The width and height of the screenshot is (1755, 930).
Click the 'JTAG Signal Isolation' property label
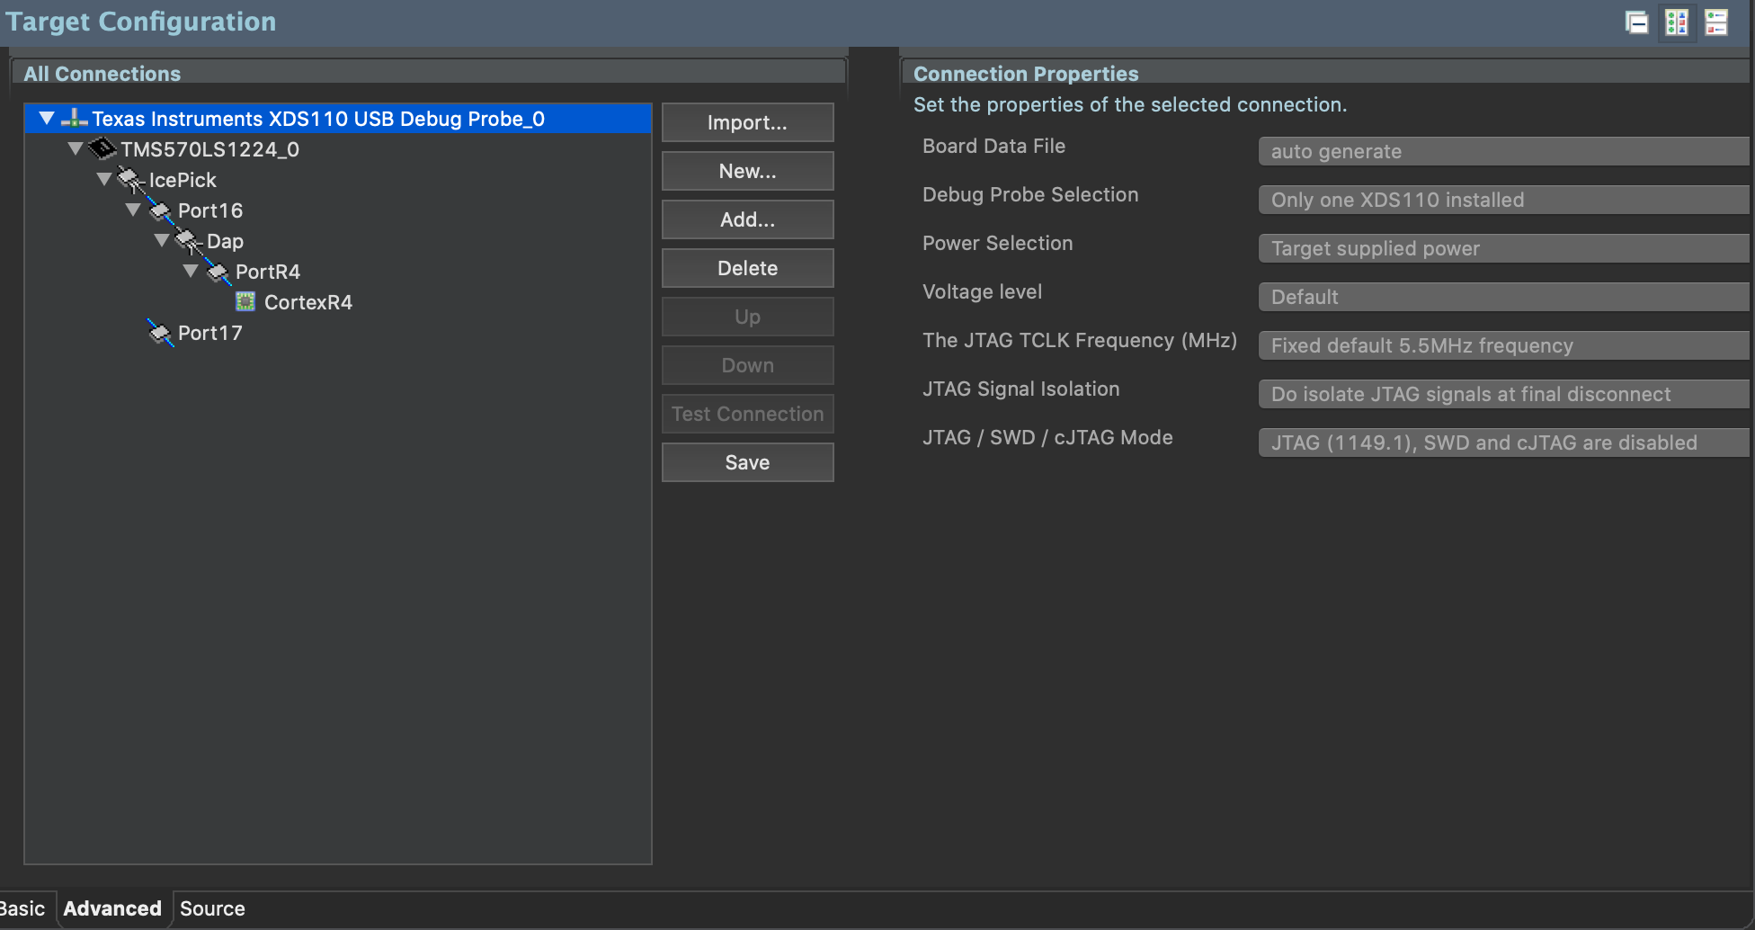1021,389
